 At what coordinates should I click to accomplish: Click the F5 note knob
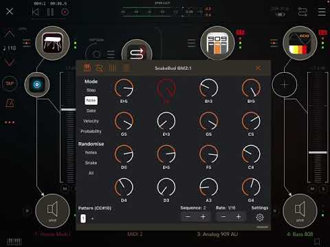208,154
